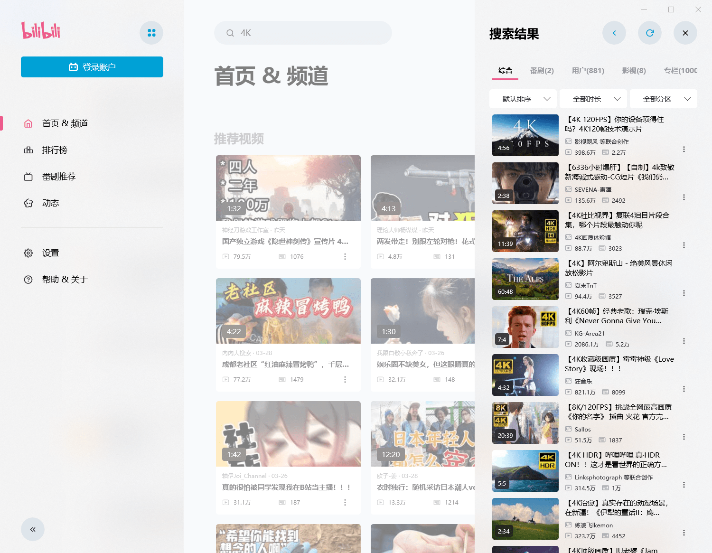Open the Love Story 现场 video title
The width and height of the screenshot is (712, 553).
coord(619,364)
